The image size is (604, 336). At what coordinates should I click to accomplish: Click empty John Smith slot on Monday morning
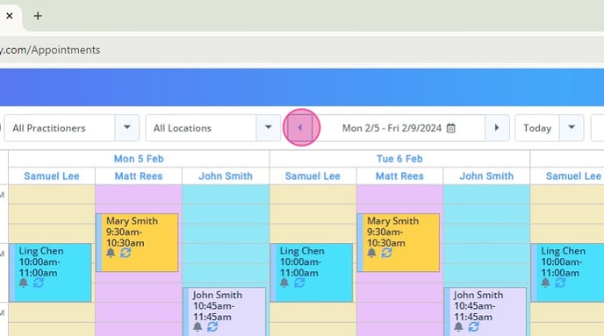(x=226, y=224)
